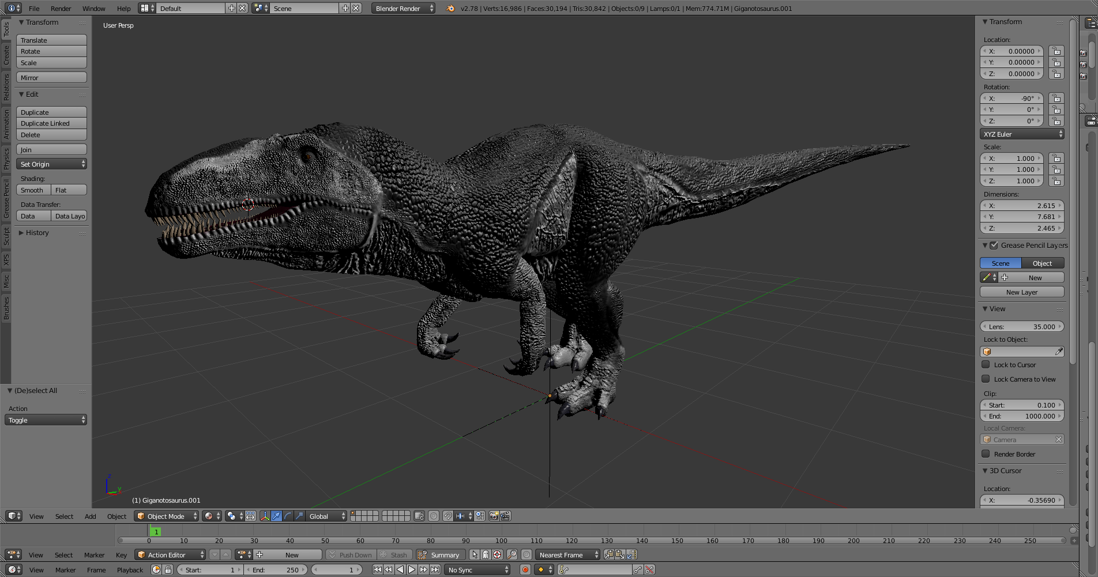The image size is (1098, 577).
Task: Lock X location axis
Action: tap(1056, 51)
